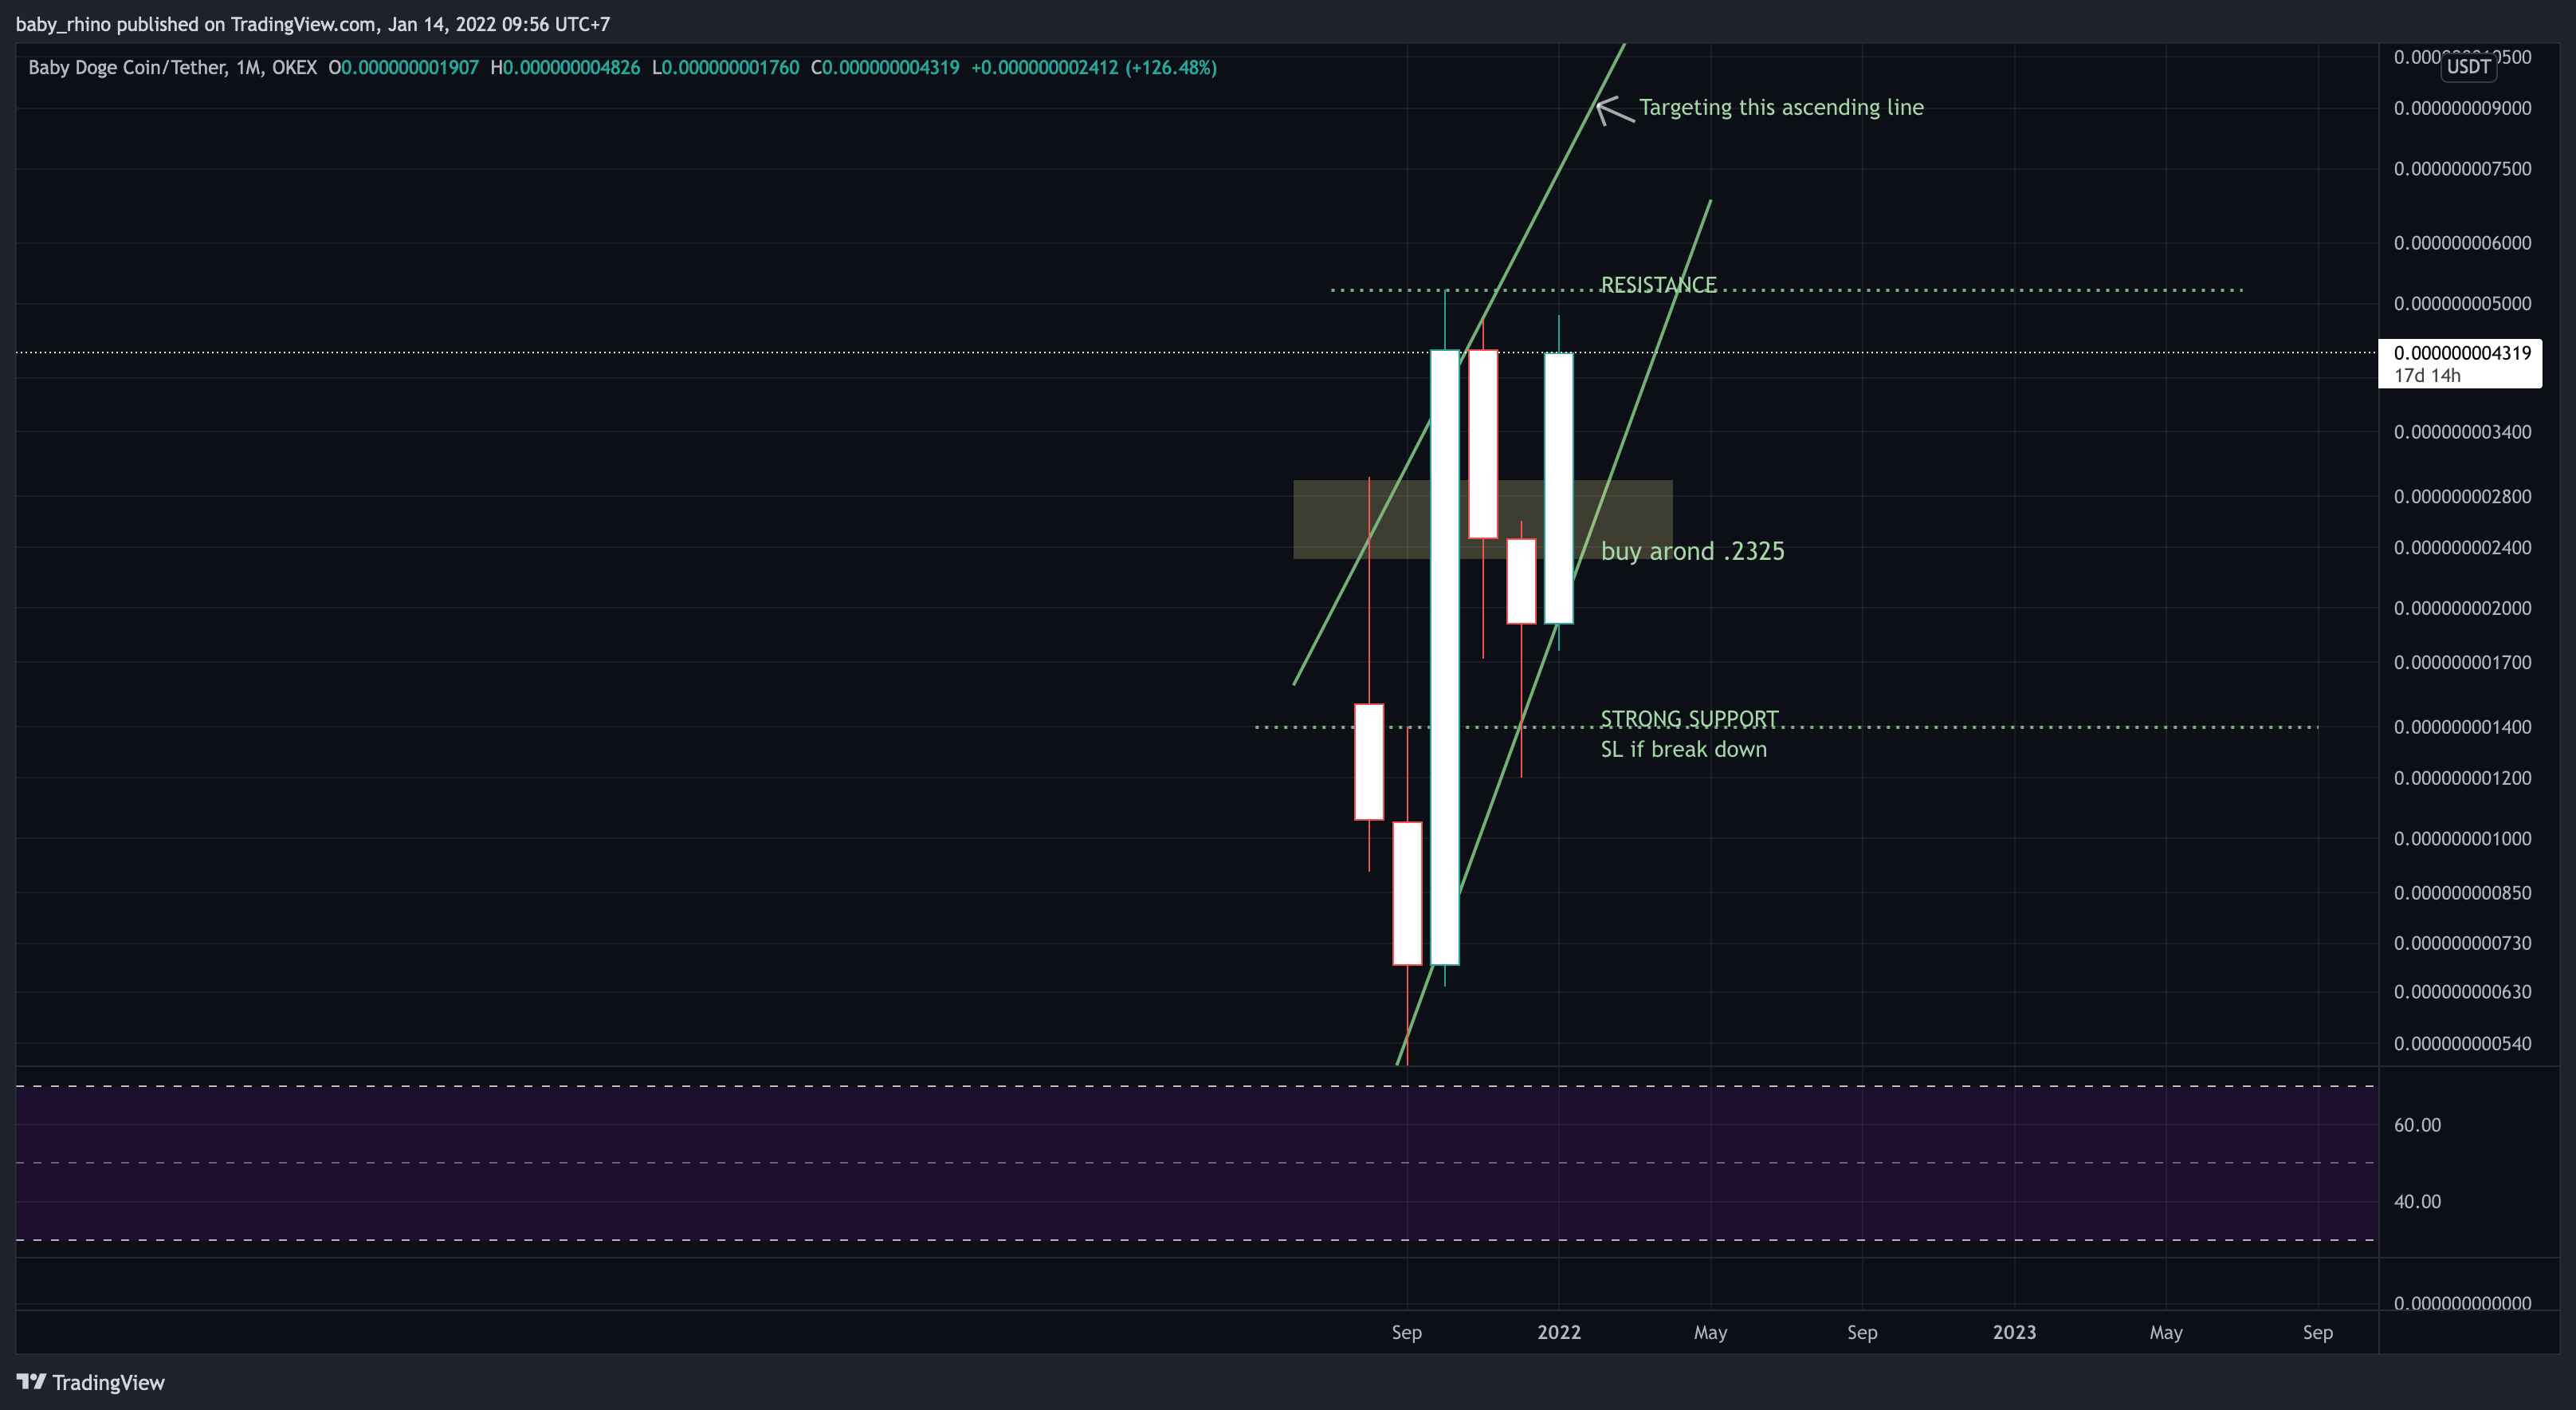Click the first Sep label on time axis

coord(1406,1332)
